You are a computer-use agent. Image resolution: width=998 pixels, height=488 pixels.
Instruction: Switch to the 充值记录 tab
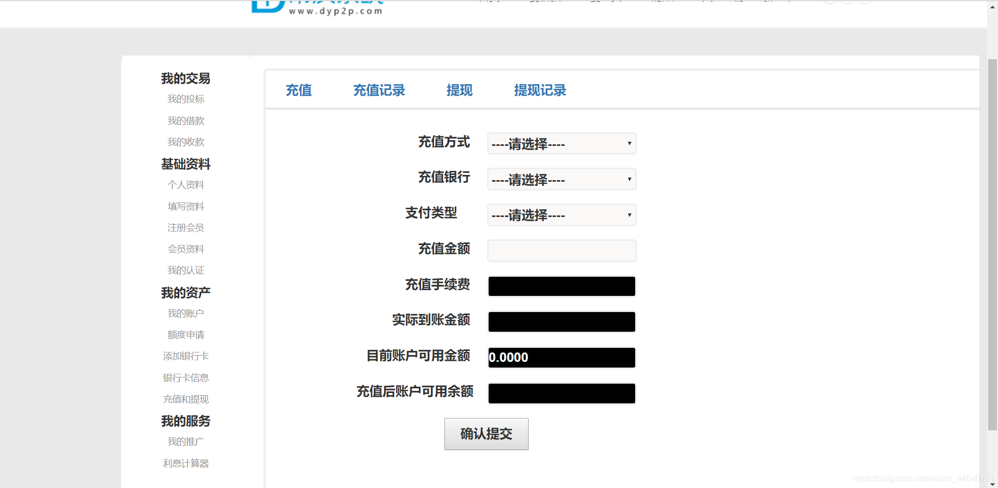tap(379, 90)
